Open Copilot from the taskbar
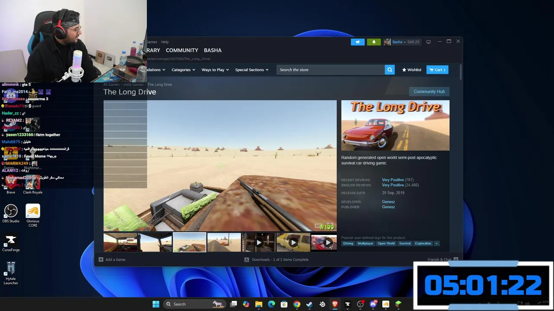This screenshot has height=311, width=554. (x=246, y=304)
